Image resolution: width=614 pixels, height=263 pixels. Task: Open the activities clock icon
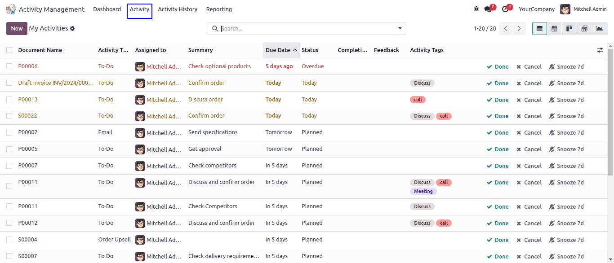click(x=505, y=9)
